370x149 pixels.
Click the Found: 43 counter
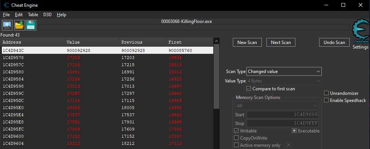click(10, 35)
